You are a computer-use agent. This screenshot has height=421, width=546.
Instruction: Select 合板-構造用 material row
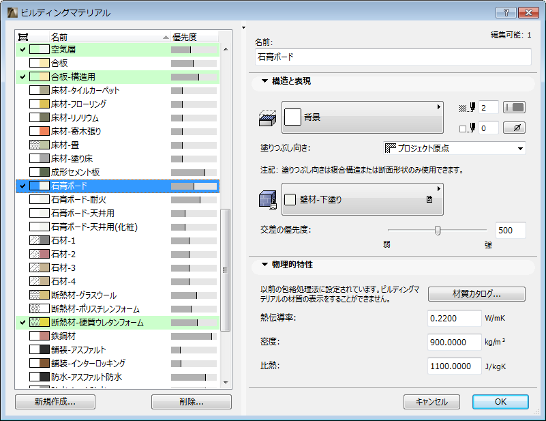point(118,76)
